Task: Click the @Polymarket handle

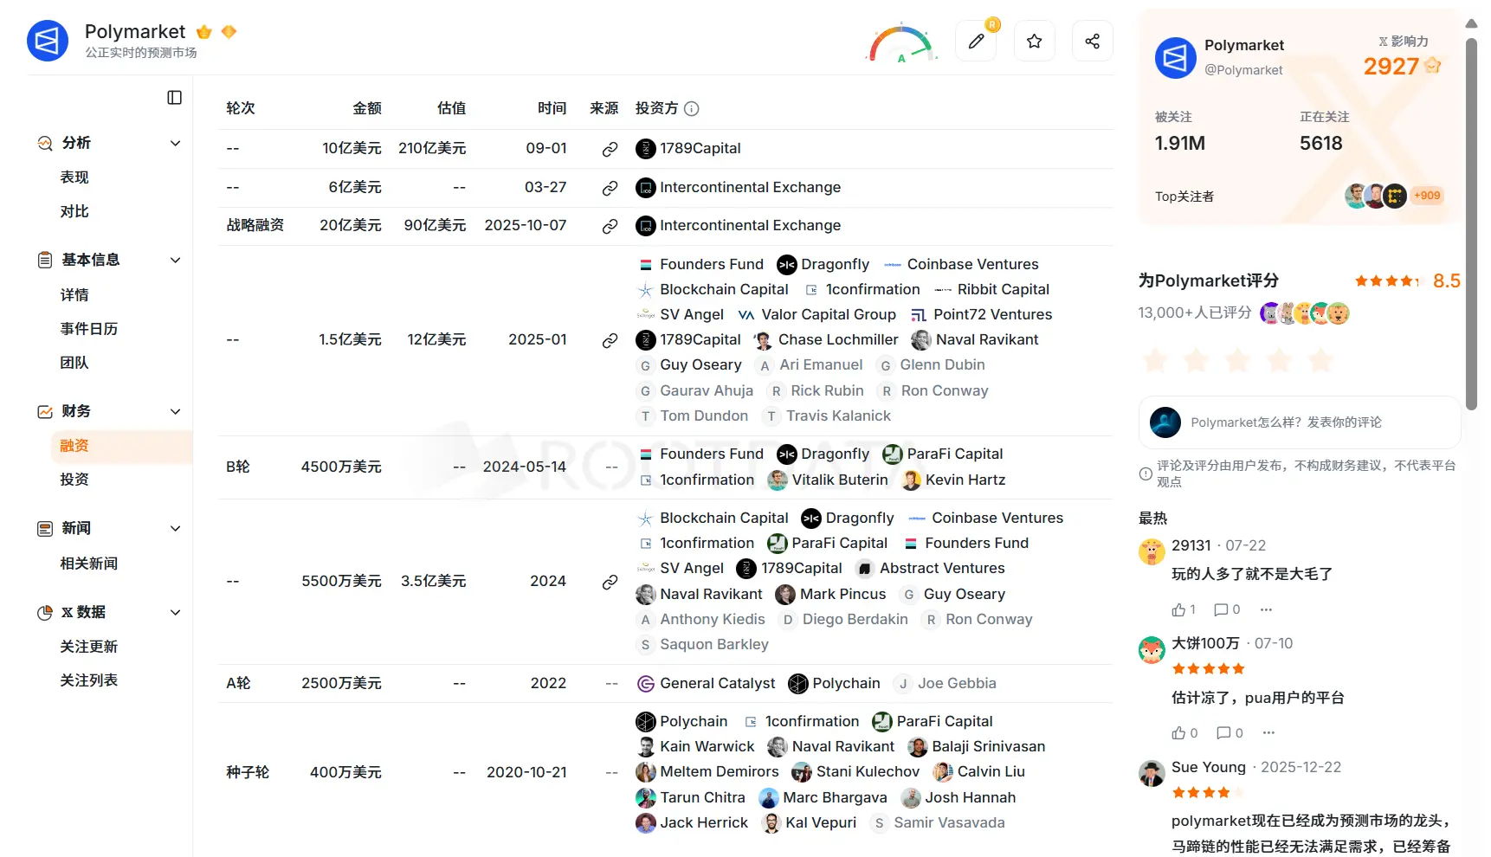Action: [1243, 70]
